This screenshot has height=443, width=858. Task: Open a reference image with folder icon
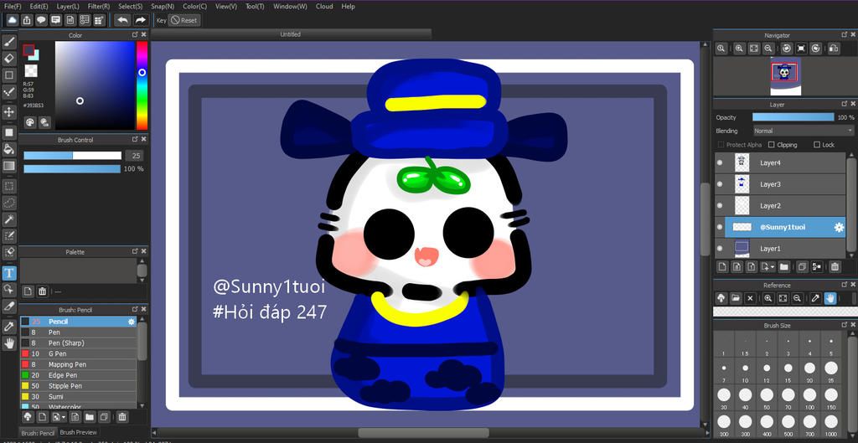click(x=736, y=298)
